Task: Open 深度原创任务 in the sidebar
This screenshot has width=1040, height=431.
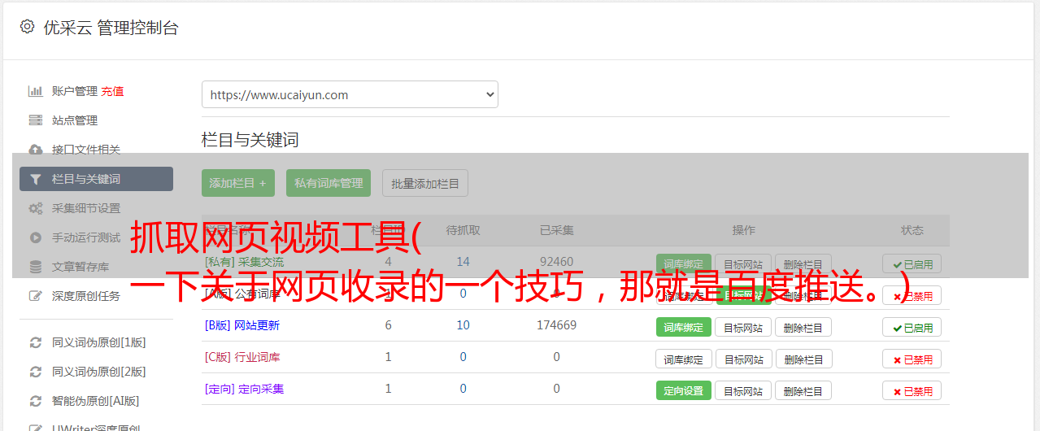Action: (86, 296)
